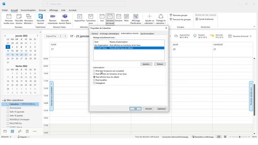Open the Fichier menu
Image resolution: width=258 pixels, height=145 pixels.
point(5,10)
